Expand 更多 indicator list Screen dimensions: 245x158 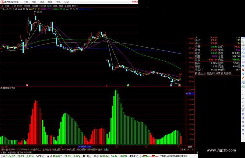coord(100,150)
